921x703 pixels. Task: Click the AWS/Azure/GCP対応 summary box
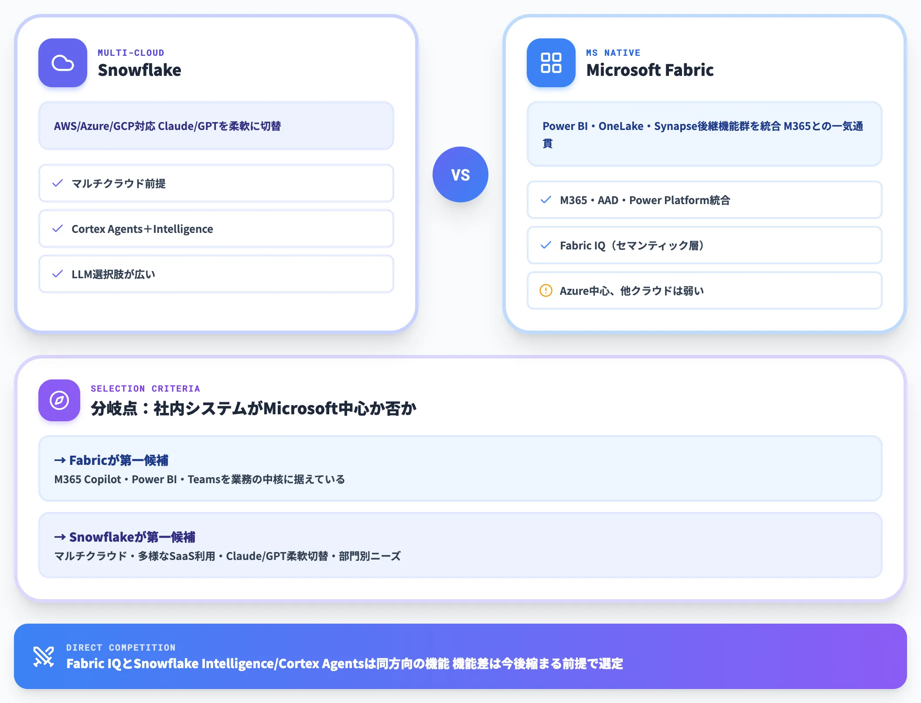[x=216, y=126]
